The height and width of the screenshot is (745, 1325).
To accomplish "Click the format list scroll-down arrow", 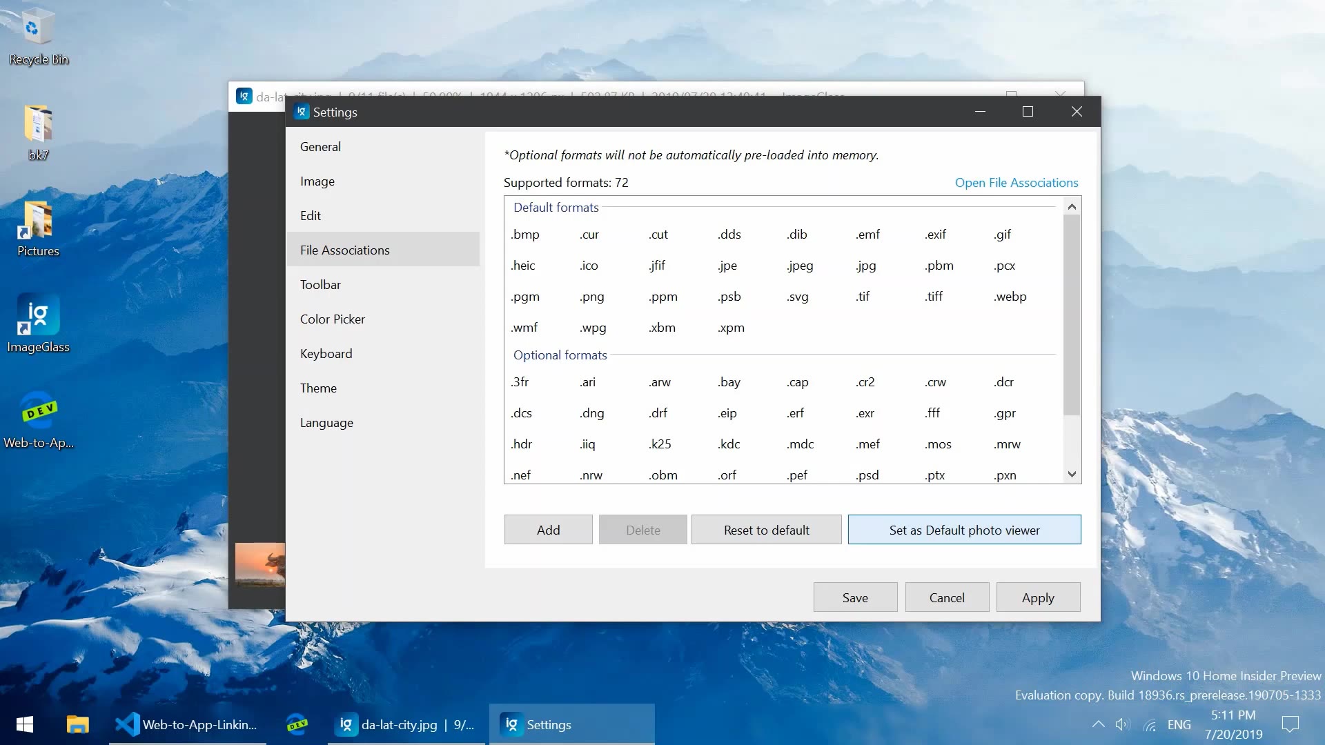I will 1072,474.
